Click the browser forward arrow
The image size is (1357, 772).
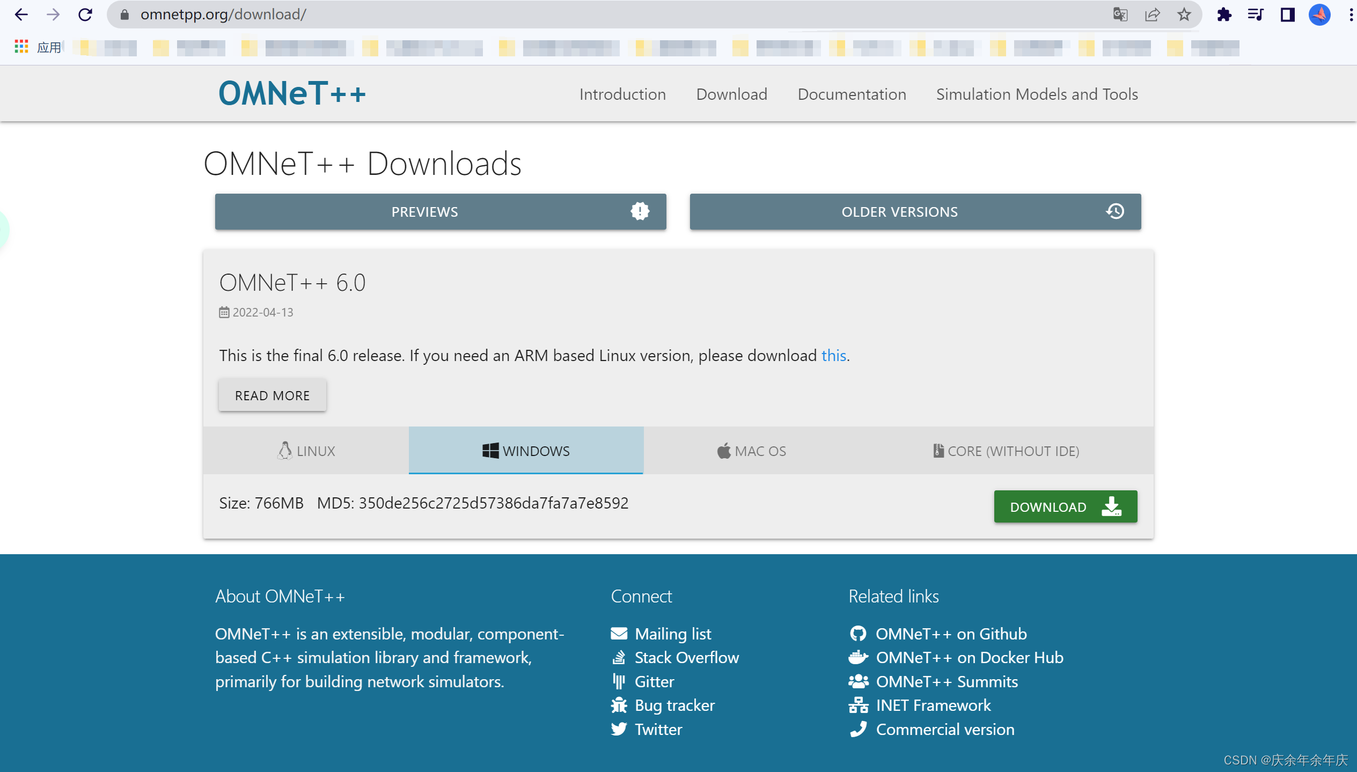coord(53,14)
